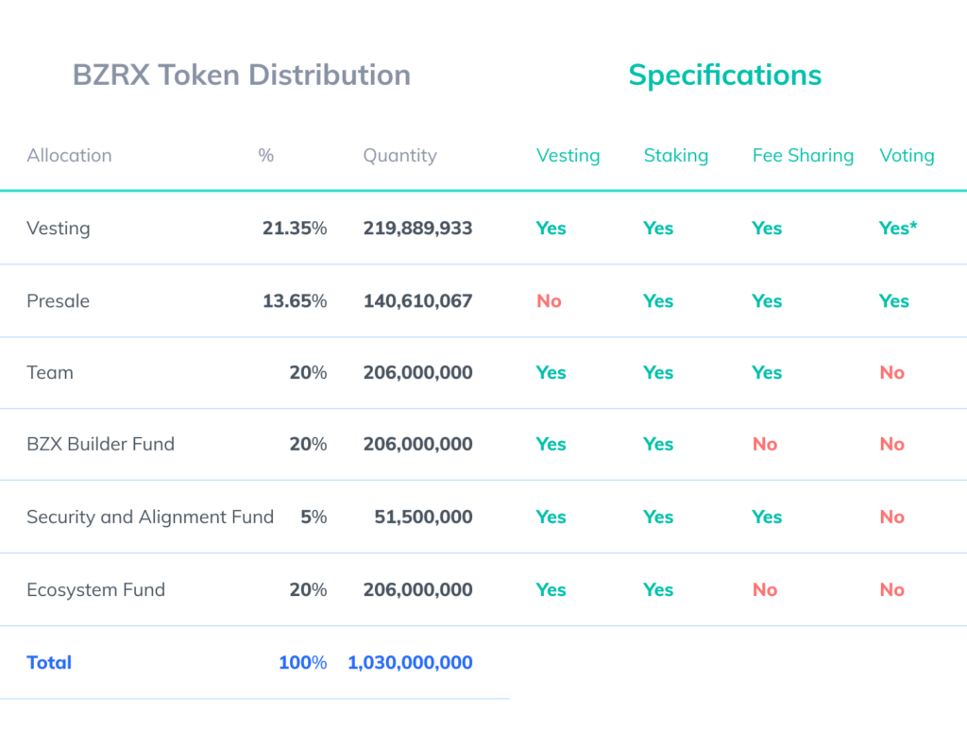Image resolution: width=967 pixels, height=747 pixels.
Task: Select the 1,030,000,000 total quantity
Action: tap(410, 663)
